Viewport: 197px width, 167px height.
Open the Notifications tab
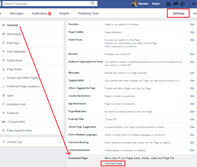(40, 13)
